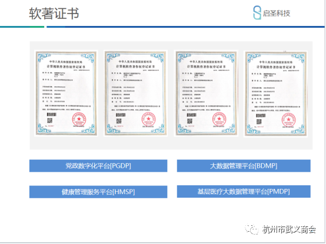Screen dimensions: 326x244
Task: Click the 大数据管理平台[BDMP] button
Action: click(244, 165)
